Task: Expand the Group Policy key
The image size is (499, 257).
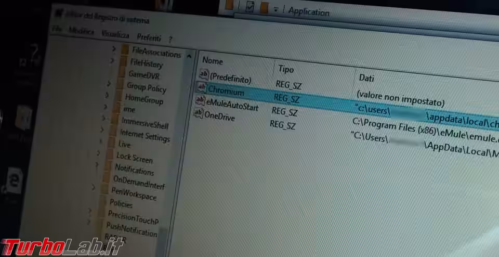Action: [109, 83]
